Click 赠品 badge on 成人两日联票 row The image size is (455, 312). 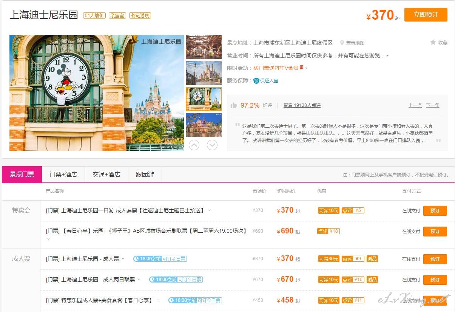pyautogui.click(x=372, y=280)
